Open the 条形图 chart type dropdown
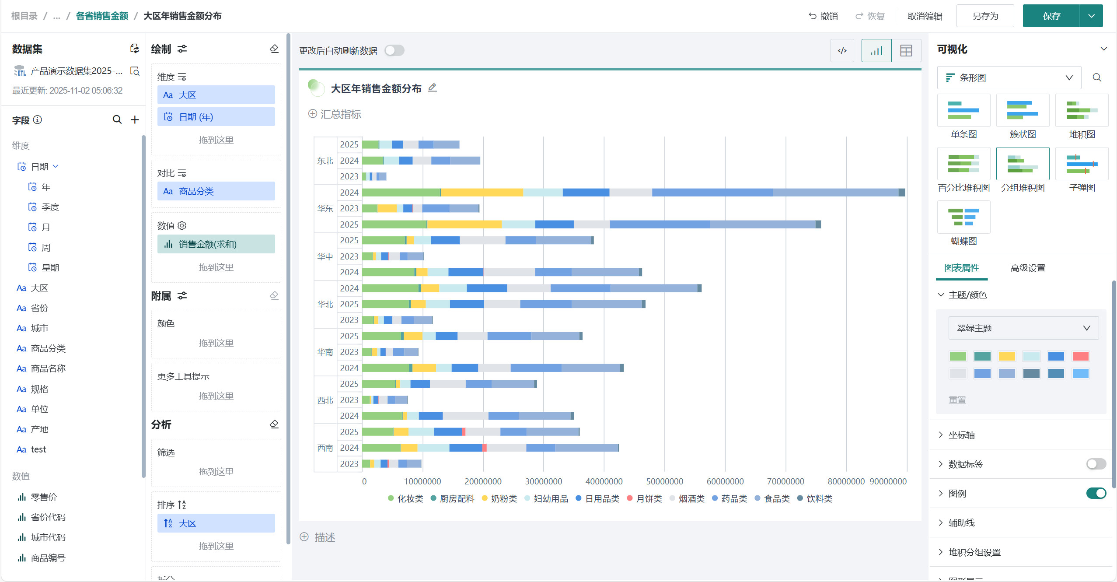This screenshot has height=582, width=1117. [x=1009, y=77]
